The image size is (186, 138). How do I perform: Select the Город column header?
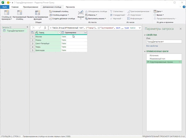tap(48, 32)
